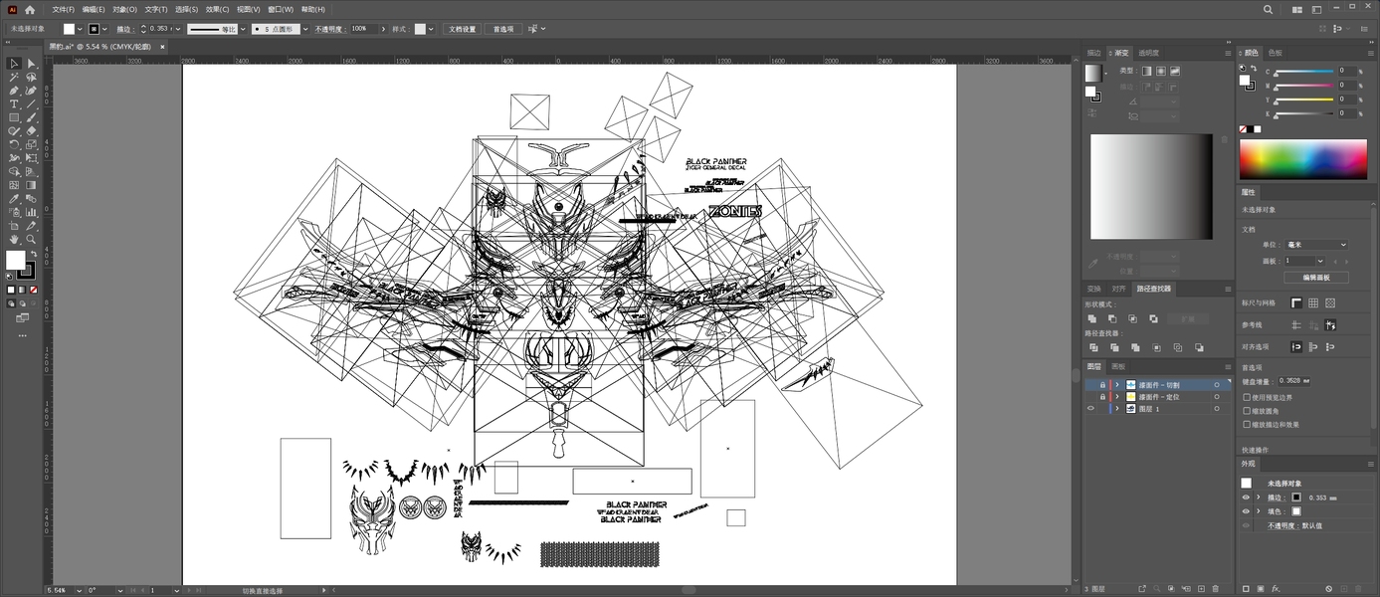This screenshot has width=1380, height=597.
Task: Swap fill and stroke arrows in toolbox
Action: (33, 255)
